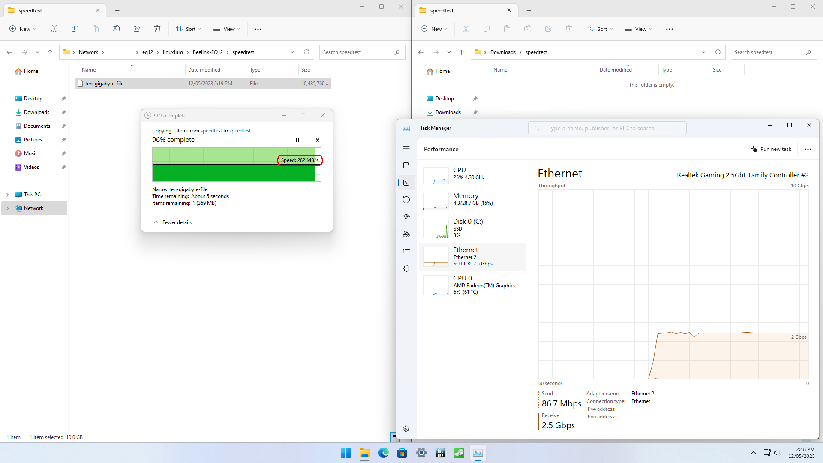Click Search speedtest box in left Explorer
The width and height of the screenshot is (823, 463).
[x=362, y=52]
